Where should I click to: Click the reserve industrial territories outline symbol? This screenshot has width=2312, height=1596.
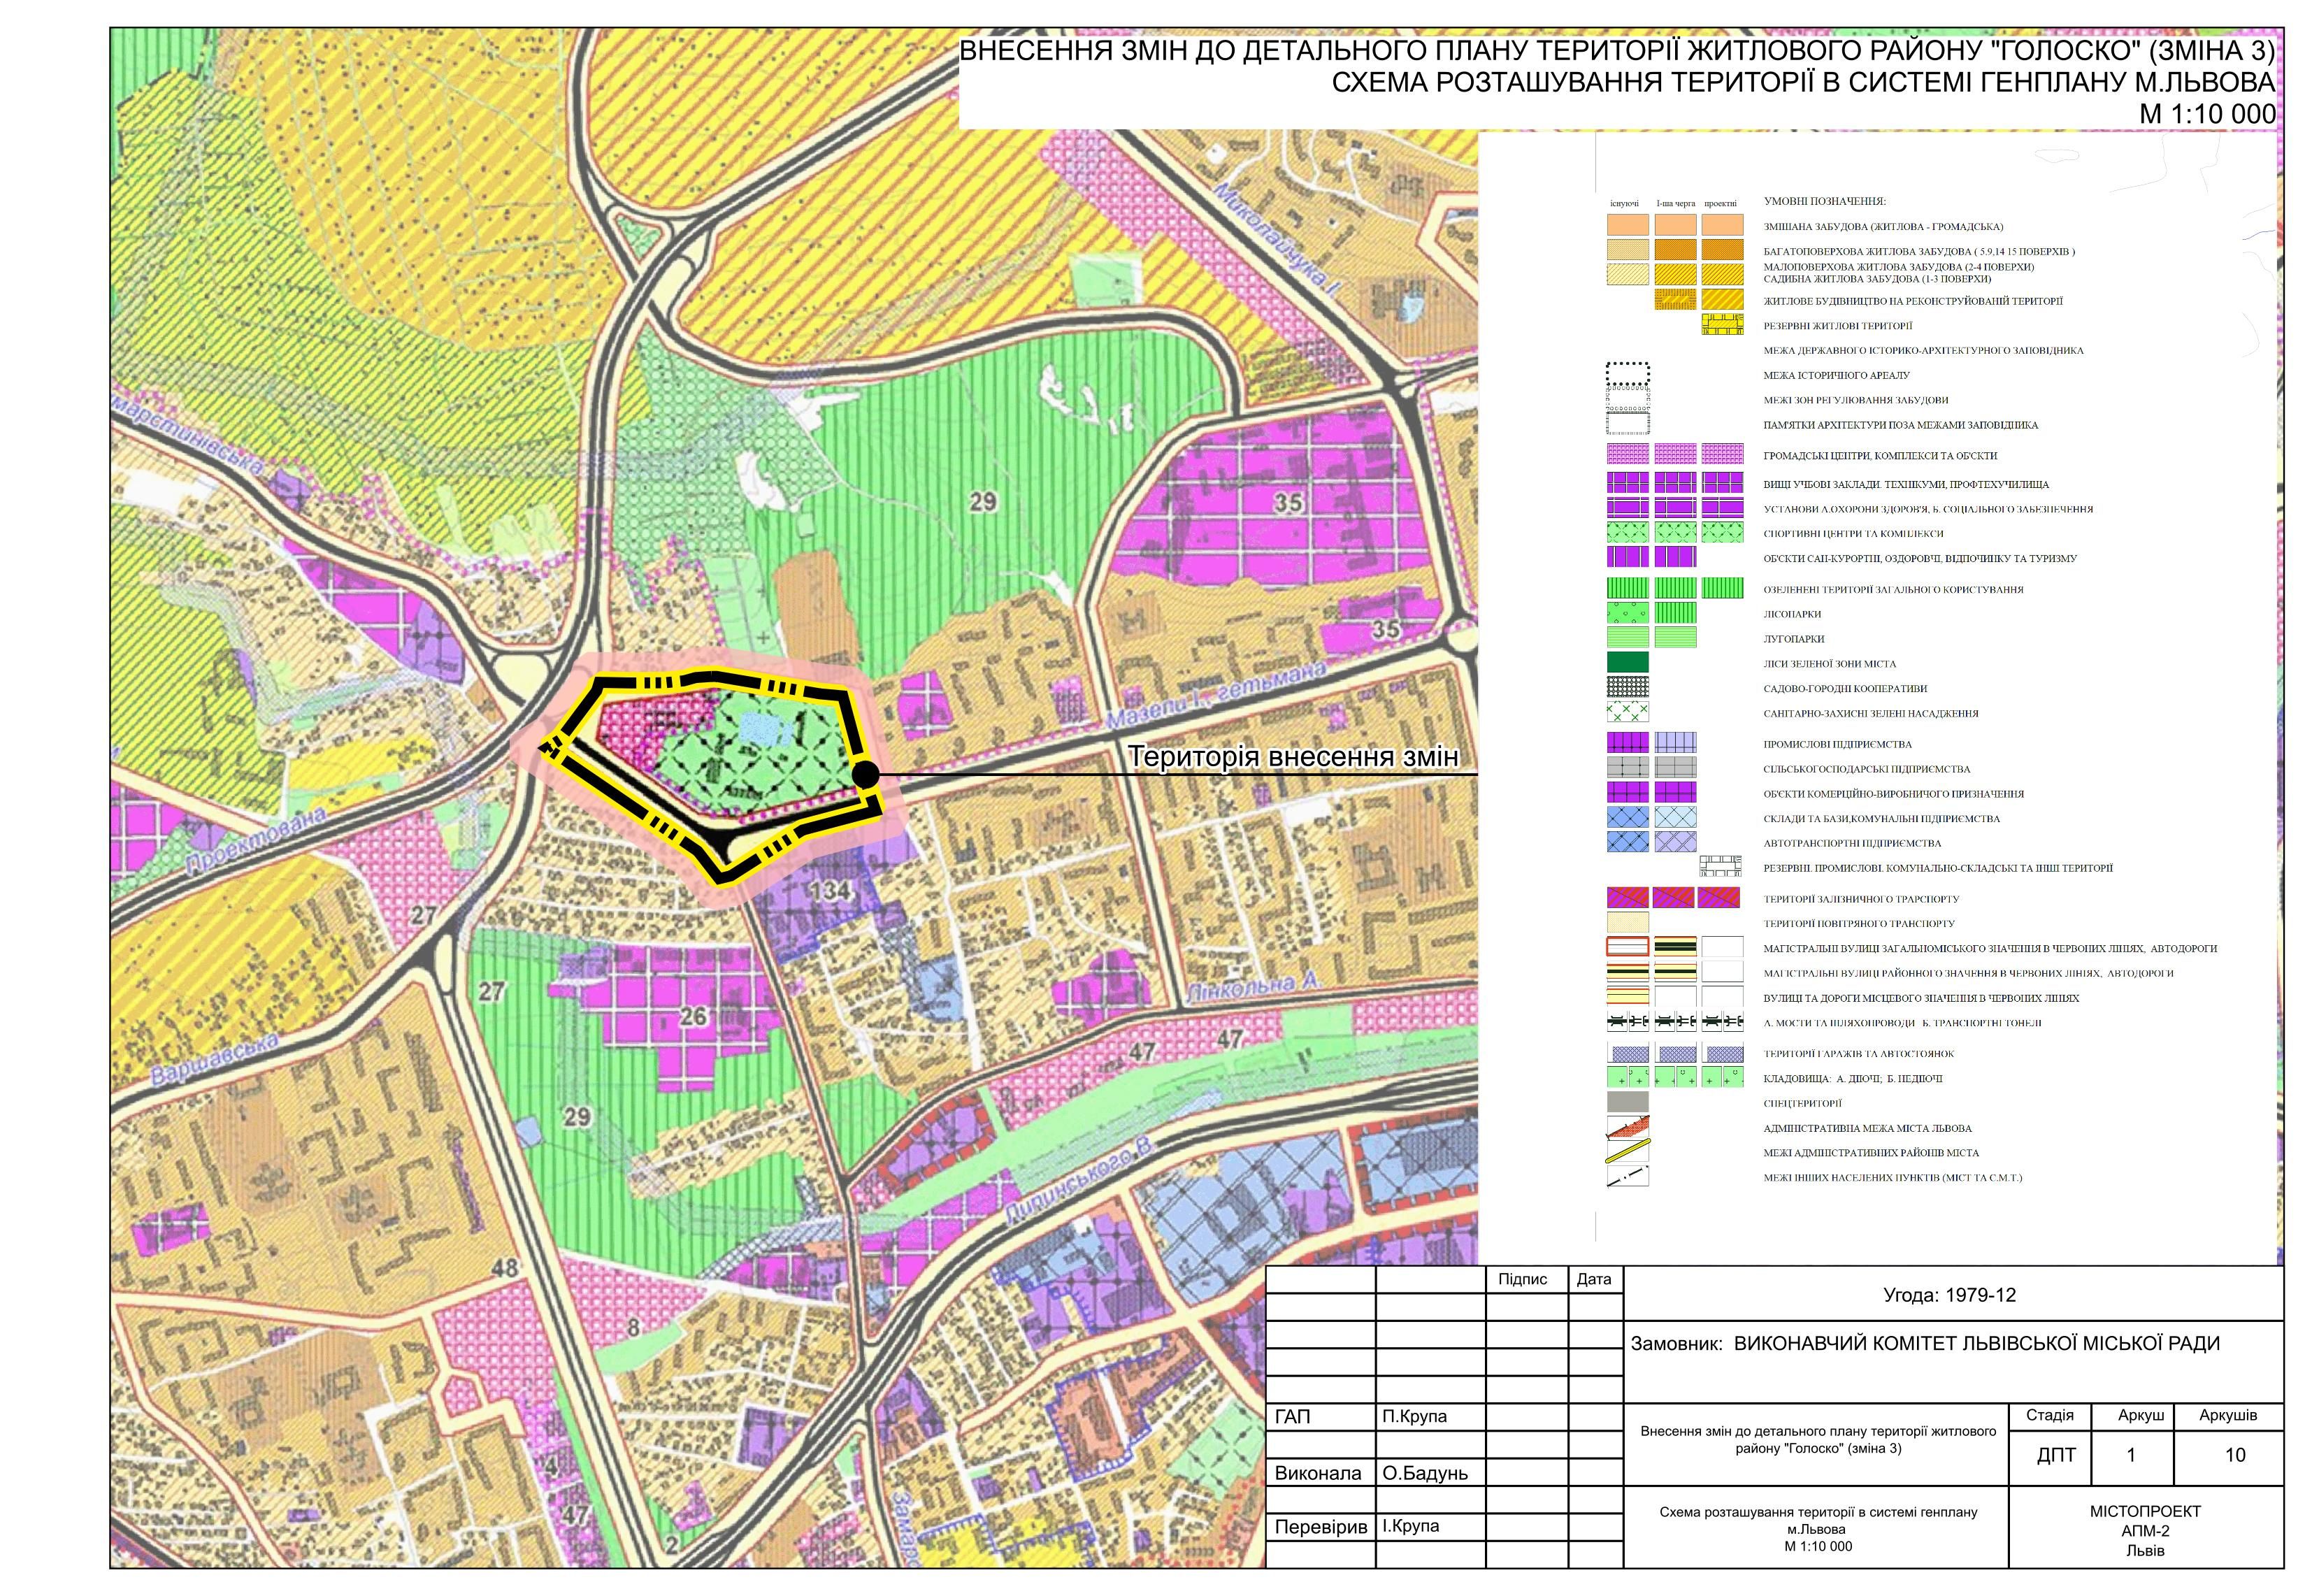[1720, 867]
